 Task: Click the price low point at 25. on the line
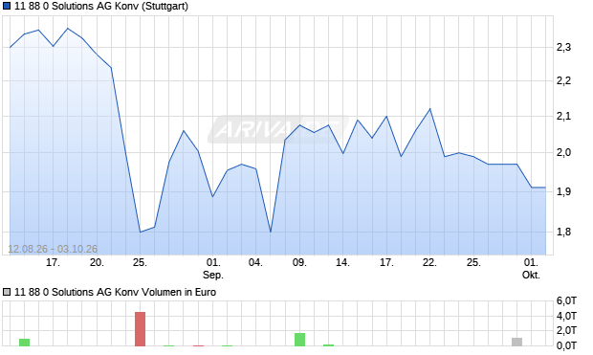coord(140,232)
